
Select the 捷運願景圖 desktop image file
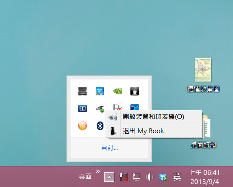[x=203, y=75]
